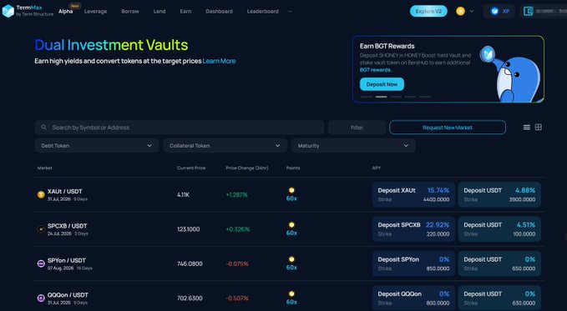567x311 pixels.
Task: Click points hexagon icon in SPYon row
Action: tap(291, 259)
